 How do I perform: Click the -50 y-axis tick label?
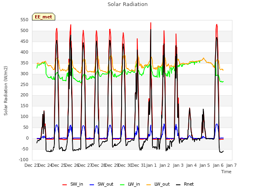[x=25, y=149]
